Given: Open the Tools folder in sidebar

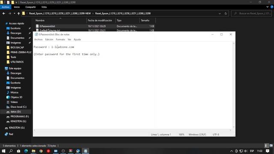Looking at the screenshot, I should (x=13, y=57).
